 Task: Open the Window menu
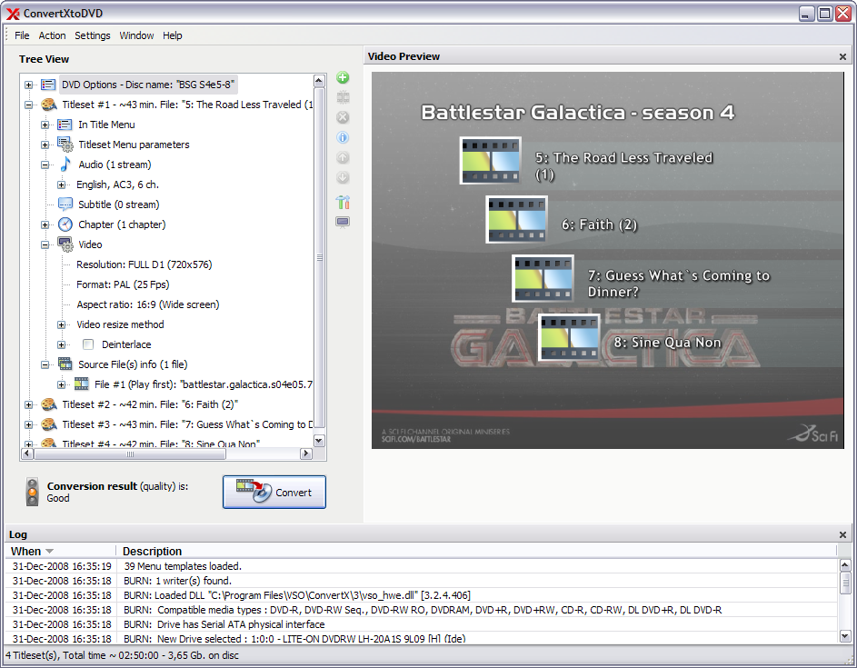click(x=136, y=35)
